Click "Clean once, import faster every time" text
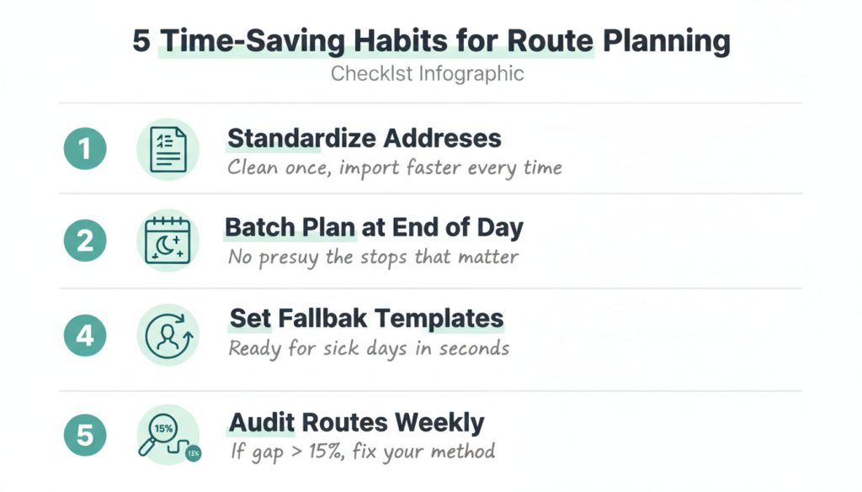Image resolution: width=862 pixels, height=492 pixels. [394, 167]
